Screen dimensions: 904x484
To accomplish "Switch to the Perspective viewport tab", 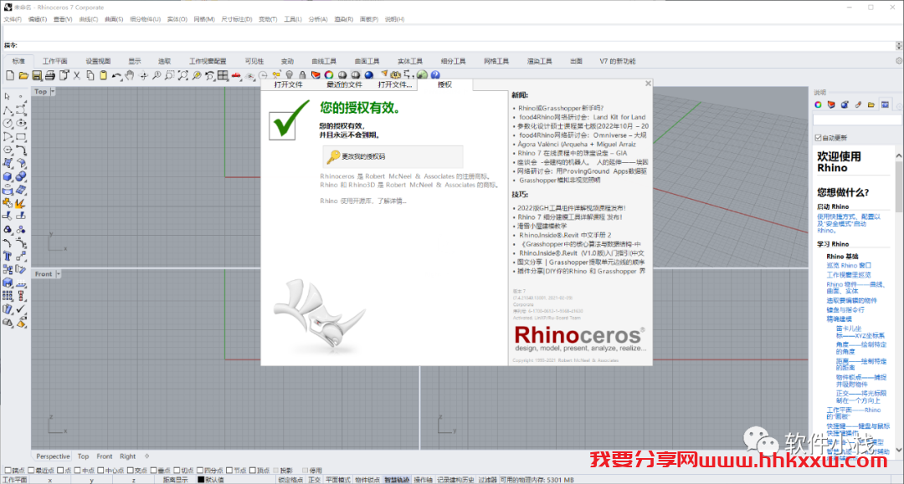I will (53, 456).
